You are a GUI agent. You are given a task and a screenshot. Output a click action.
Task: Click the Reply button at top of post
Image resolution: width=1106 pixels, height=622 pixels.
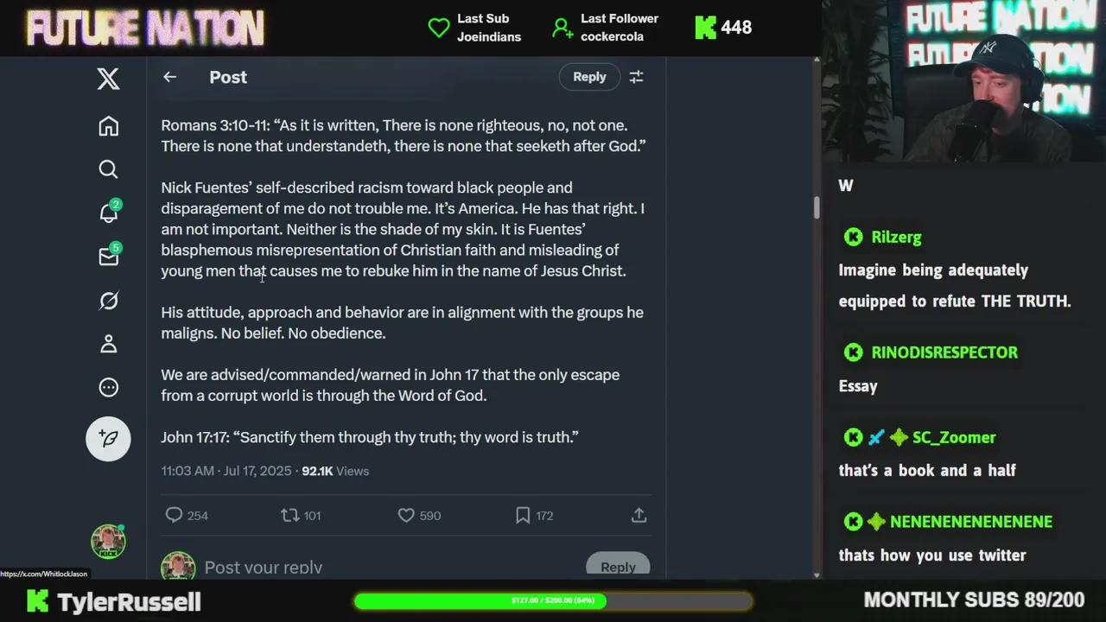(589, 77)
